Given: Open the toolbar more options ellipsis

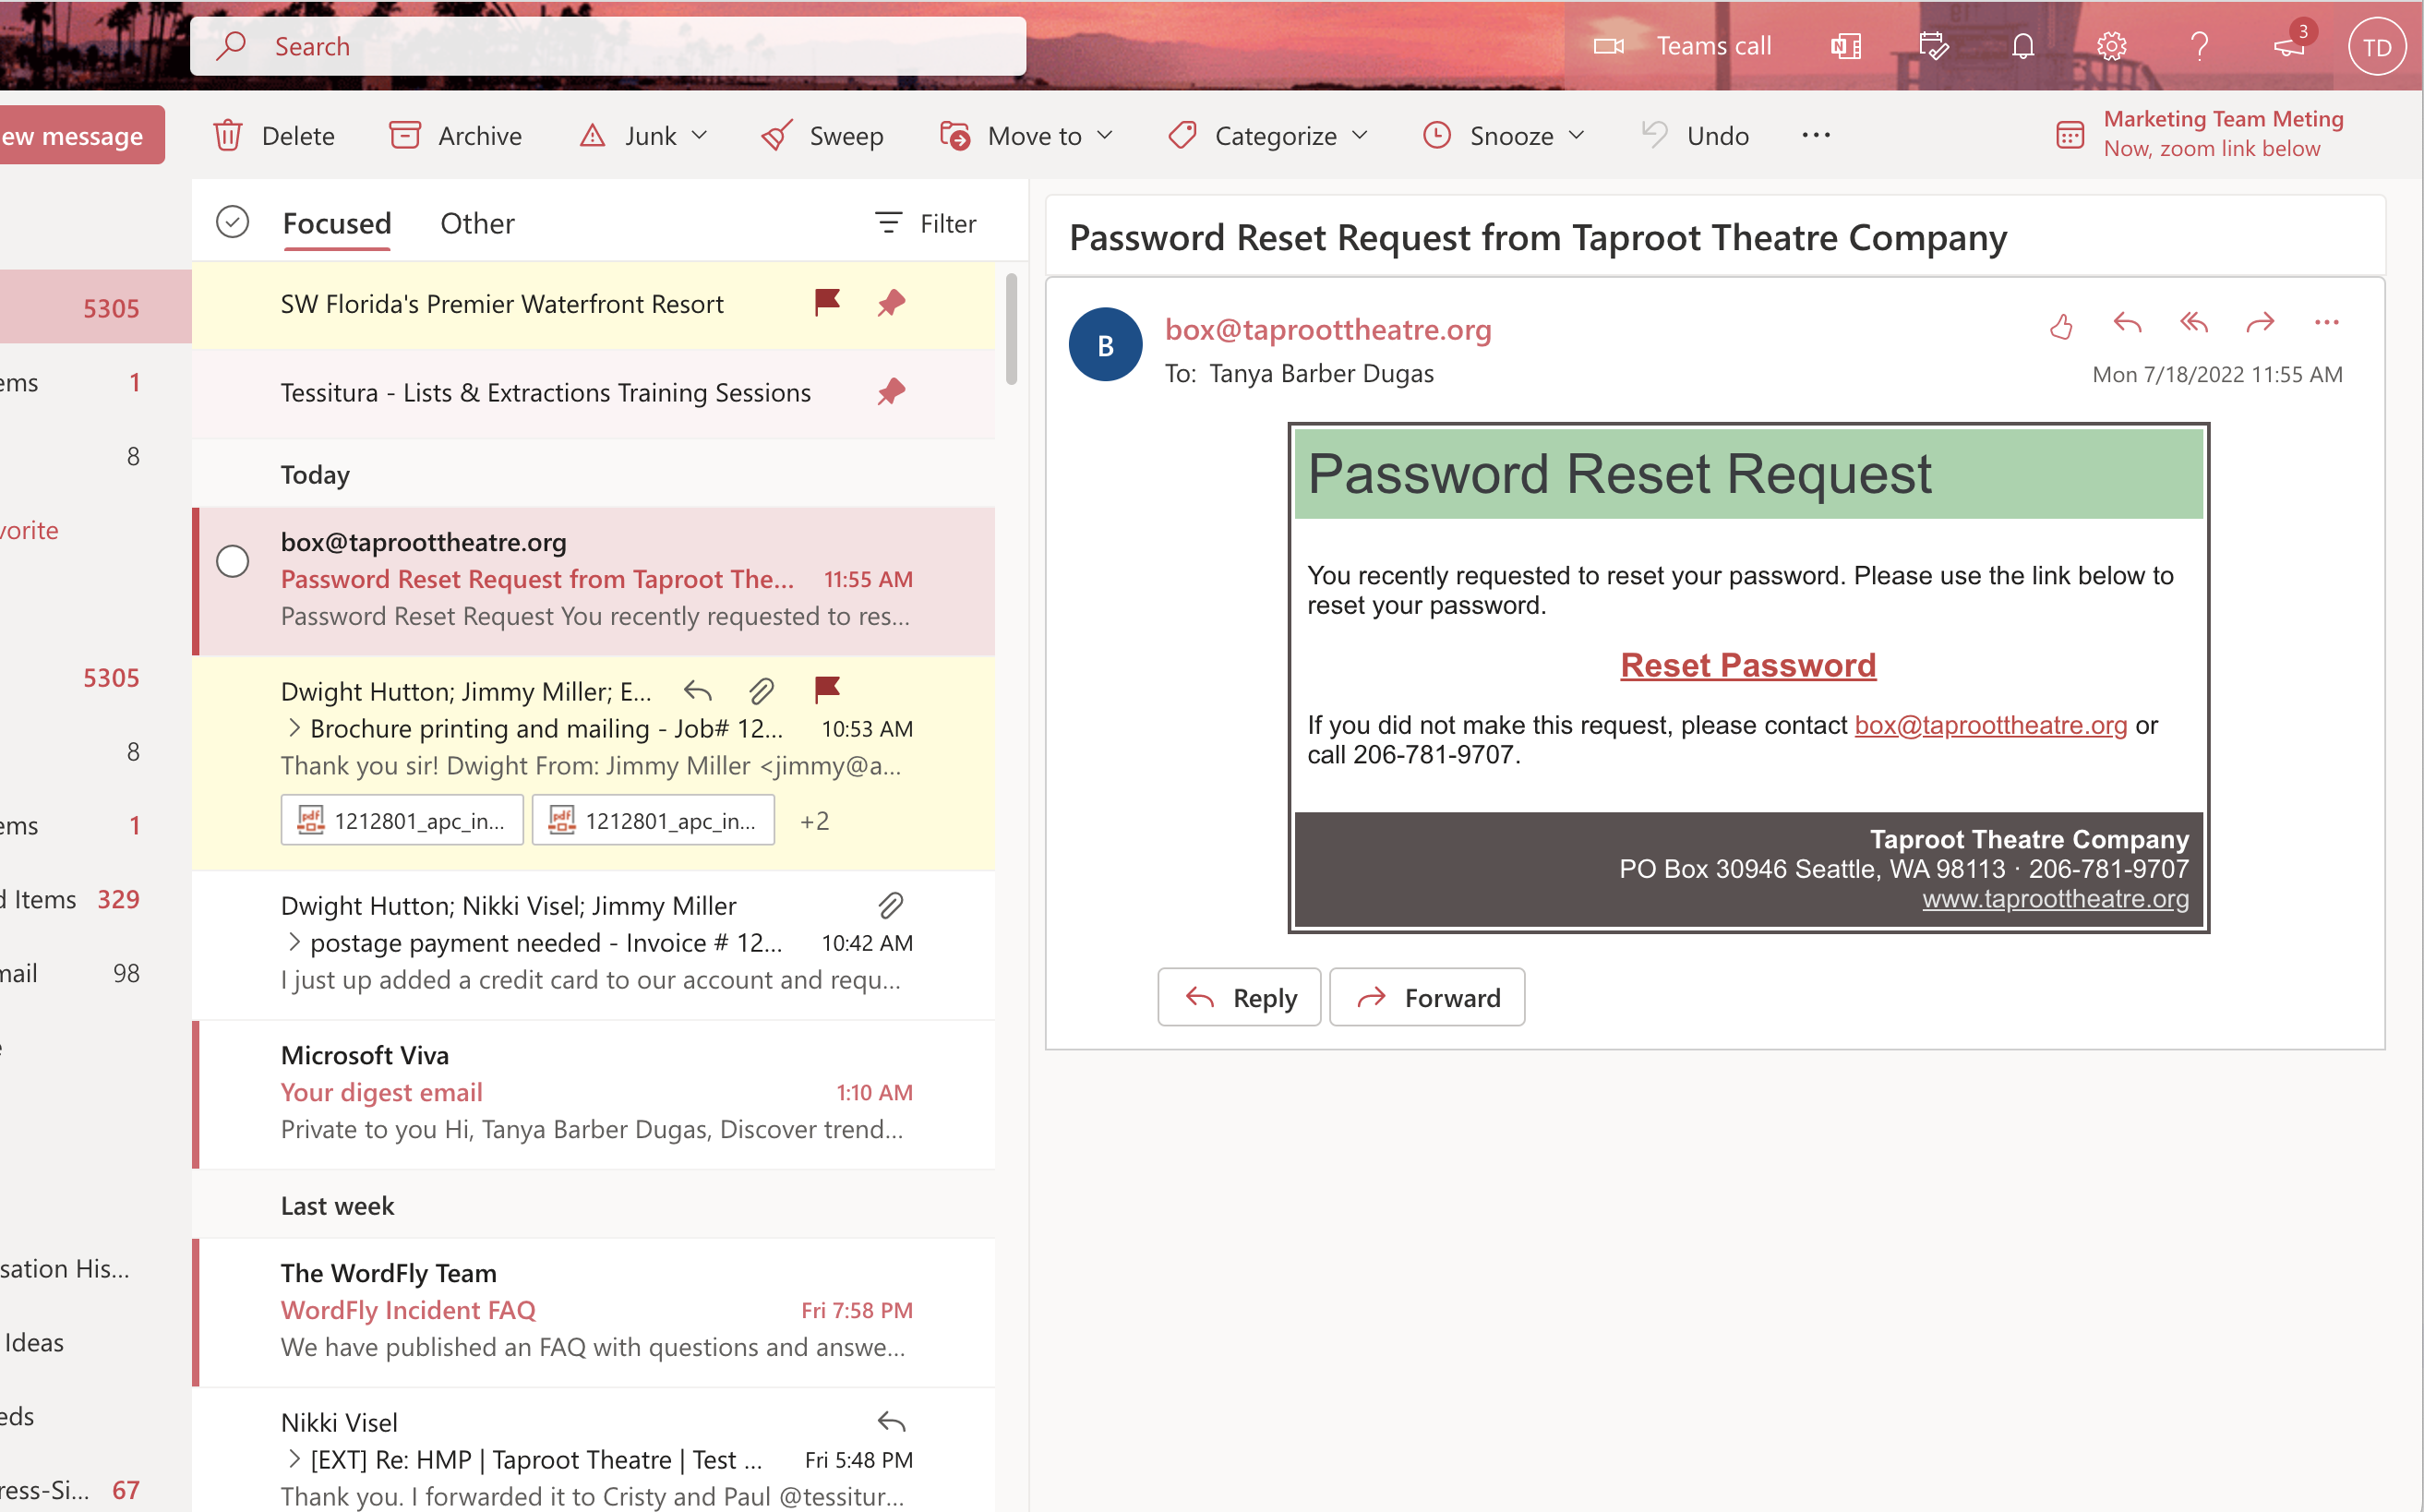Looking at the screenshot, I should (1816, 135).
